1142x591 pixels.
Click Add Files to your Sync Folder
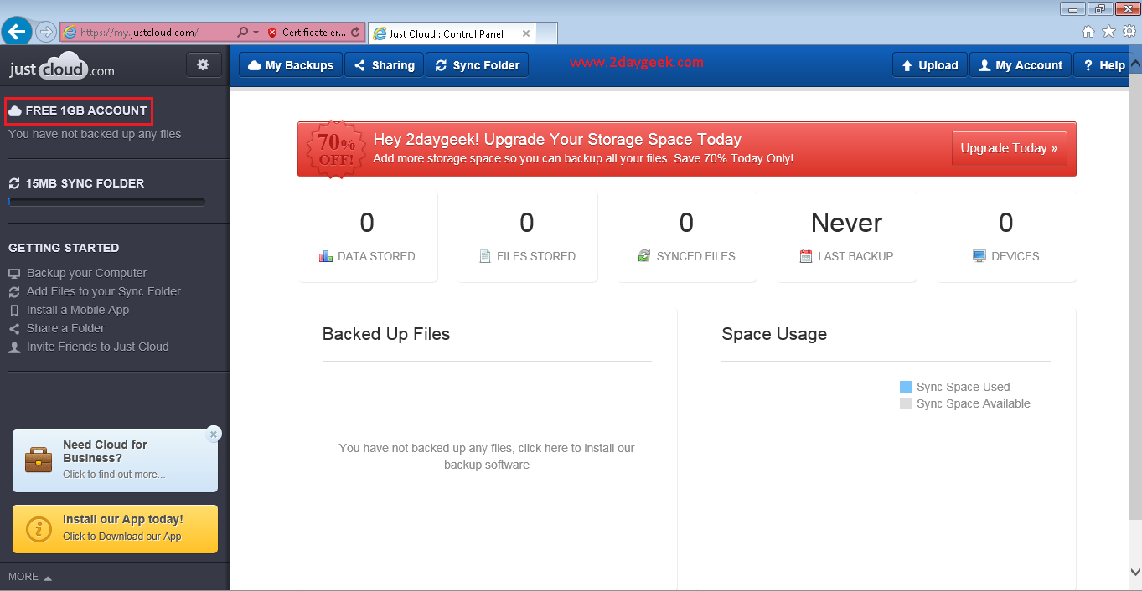coord(104,291)
